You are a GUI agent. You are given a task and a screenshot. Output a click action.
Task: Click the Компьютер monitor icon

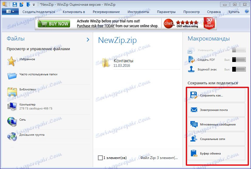tap(12, 106)
